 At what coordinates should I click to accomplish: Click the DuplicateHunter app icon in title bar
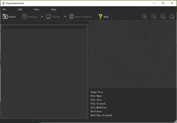[x=3, y=3]
